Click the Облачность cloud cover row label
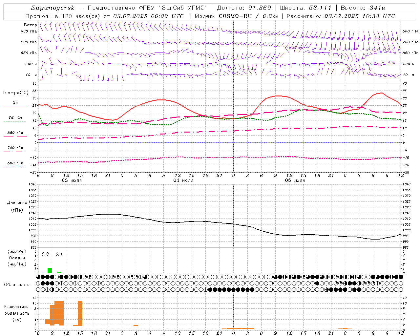This screenshot has height=336, width=420. click(17, 284)
